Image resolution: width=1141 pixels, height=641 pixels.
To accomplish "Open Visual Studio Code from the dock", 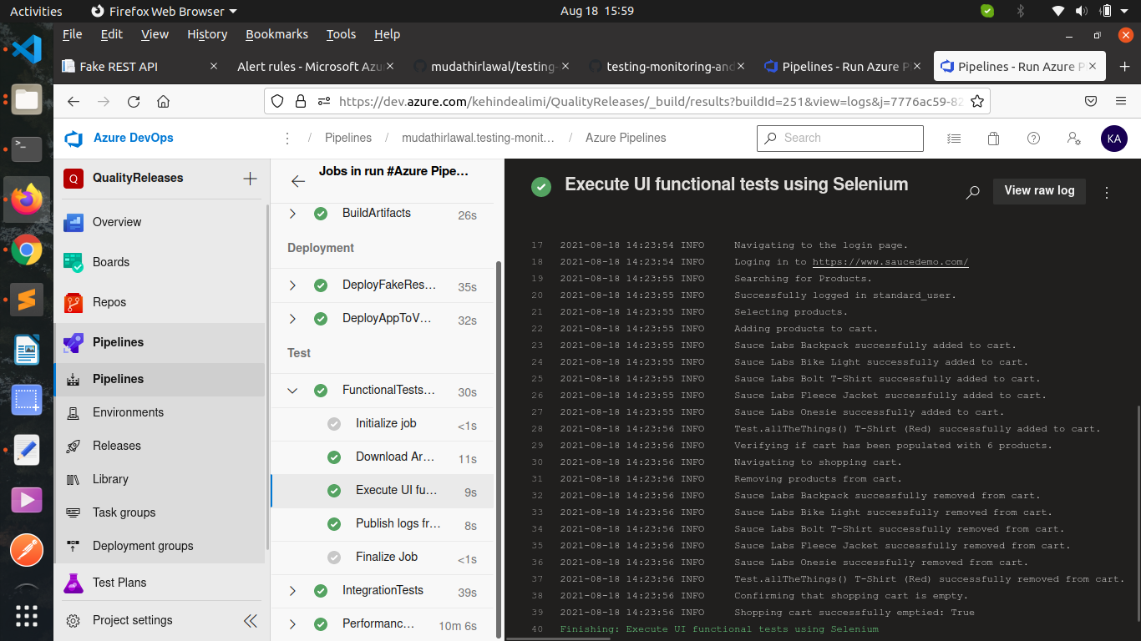I will pyautogui.click(x=27, y=50).
